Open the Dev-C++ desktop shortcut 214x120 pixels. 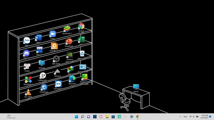tap(40, 50)
